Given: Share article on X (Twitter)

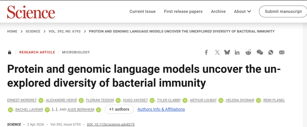Looking at the screenshot, I should point(217,52).
